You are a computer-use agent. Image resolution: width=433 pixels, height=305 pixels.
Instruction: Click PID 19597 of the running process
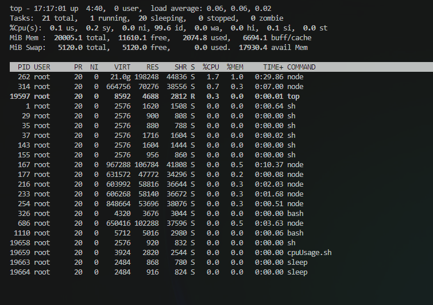coord(20,96)
